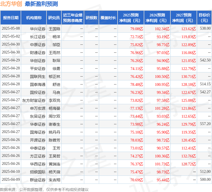
Task: Sort by the 报告日期 column header
Action: [x=10, y=18]
